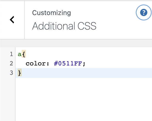
Task: Click the blank highlighted area of line 3
Action: pos(87,73)
